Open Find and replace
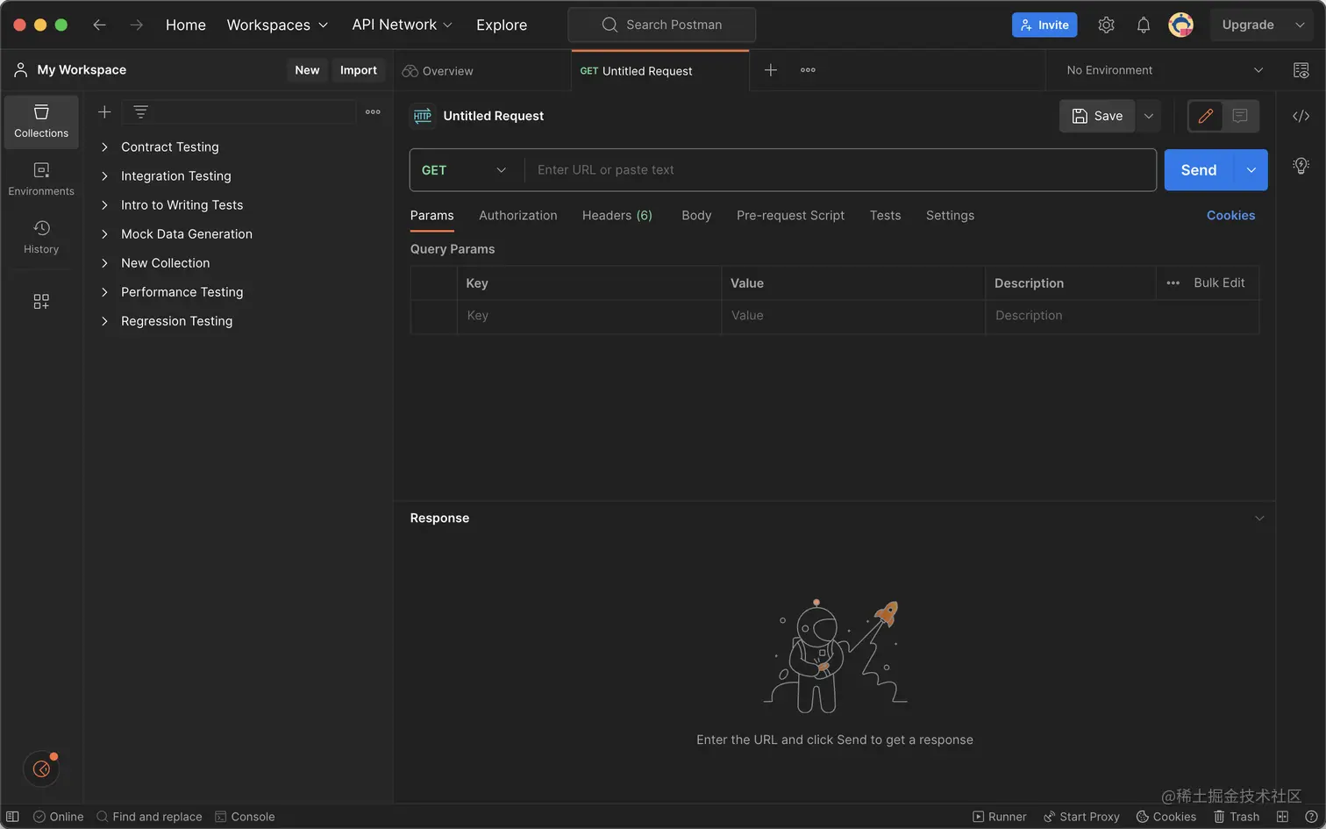Image resolution: width=1326 pixels, height=829 pixels. pyautogui.click(x=149, y=817)
